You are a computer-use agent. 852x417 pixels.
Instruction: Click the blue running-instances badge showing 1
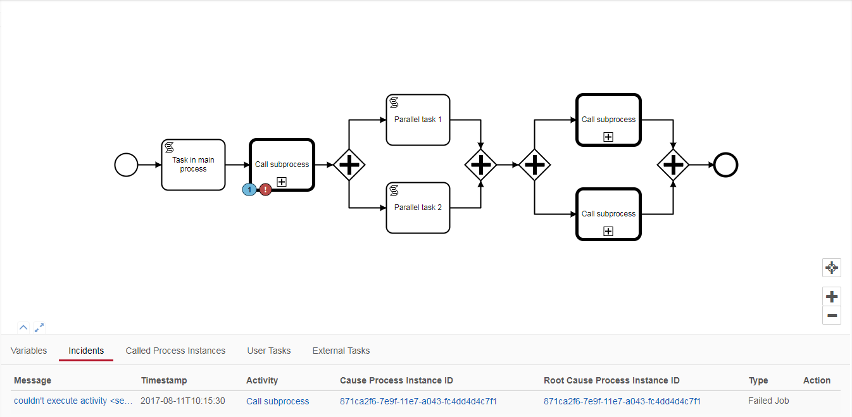(249, 189)
